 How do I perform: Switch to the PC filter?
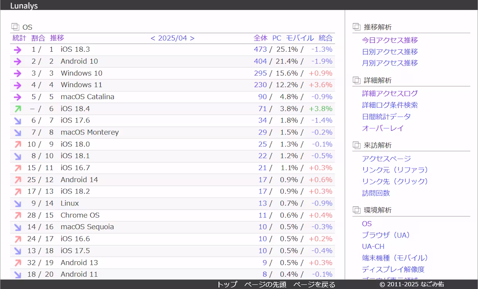click(277, 38)
